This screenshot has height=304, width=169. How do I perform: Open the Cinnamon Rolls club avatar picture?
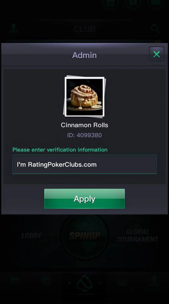coord(84,97)
